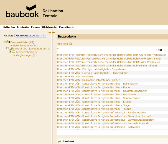This screenshot has width=168, height=144.
Task: Open VÖB Infrastruktur Lärmschutzsockelbrett entry
Action: click(106, 120)
